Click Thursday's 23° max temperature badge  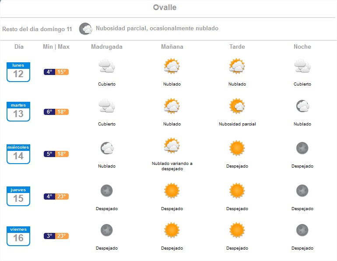point(63,197)
